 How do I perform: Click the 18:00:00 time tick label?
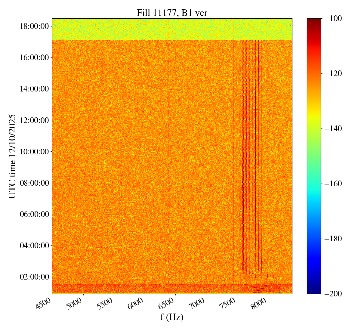[x=34, y=26]
